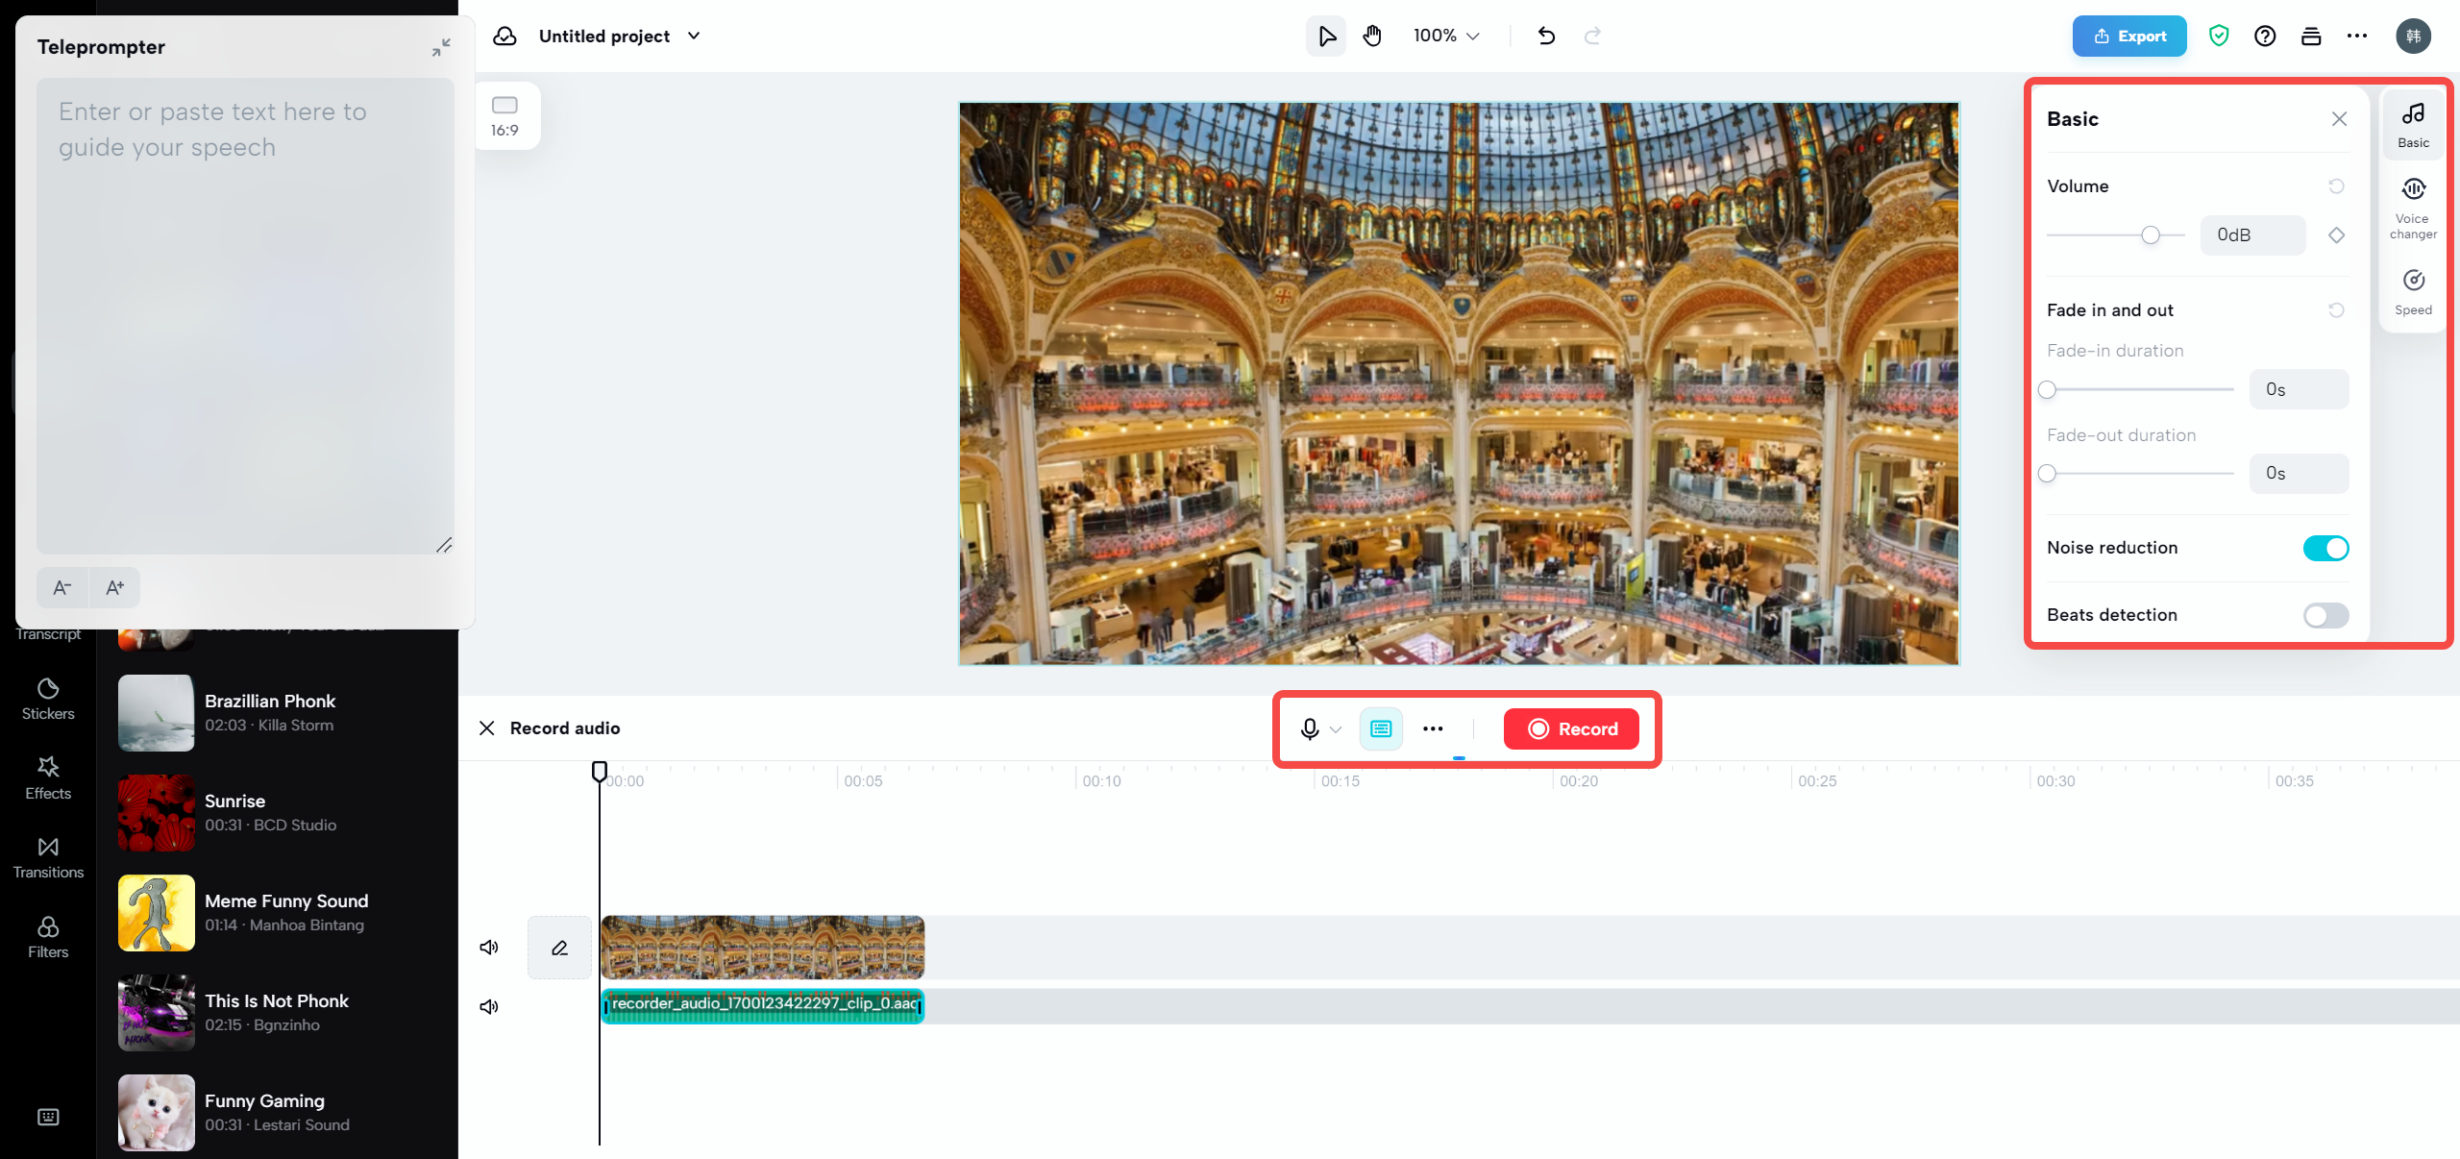Open the Effects sidebar tab
The width and height of the screenshot is (2460, 1159).
point(48,777)
